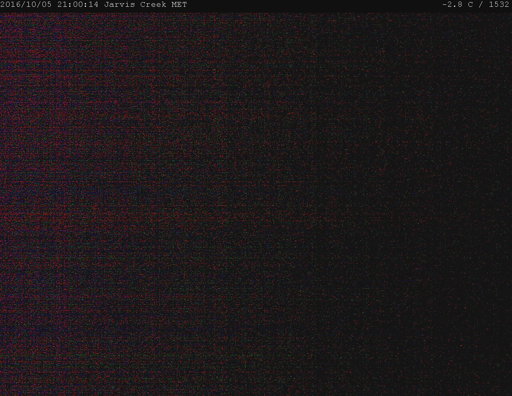Click the top-center of the noisy image area
Image resolution: width=512 pixels, height=396 pixels.
click(256, 18)
